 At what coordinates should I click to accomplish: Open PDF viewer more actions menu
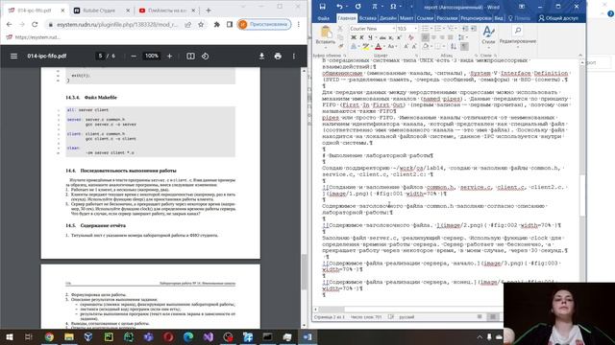(294, 56)
